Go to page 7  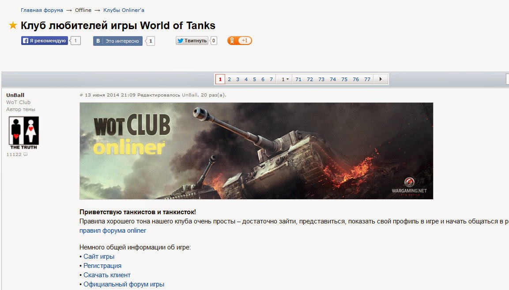click(271, 79)
